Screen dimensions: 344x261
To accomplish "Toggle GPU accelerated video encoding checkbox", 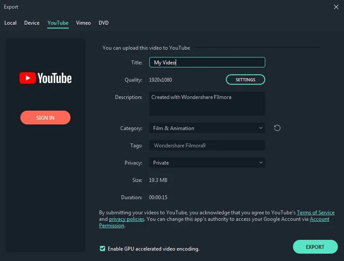I will click(103, 248).
